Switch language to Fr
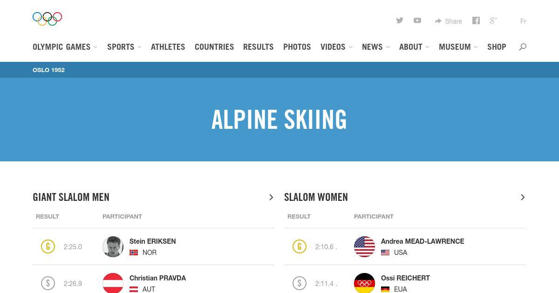 tap(523, 21)
